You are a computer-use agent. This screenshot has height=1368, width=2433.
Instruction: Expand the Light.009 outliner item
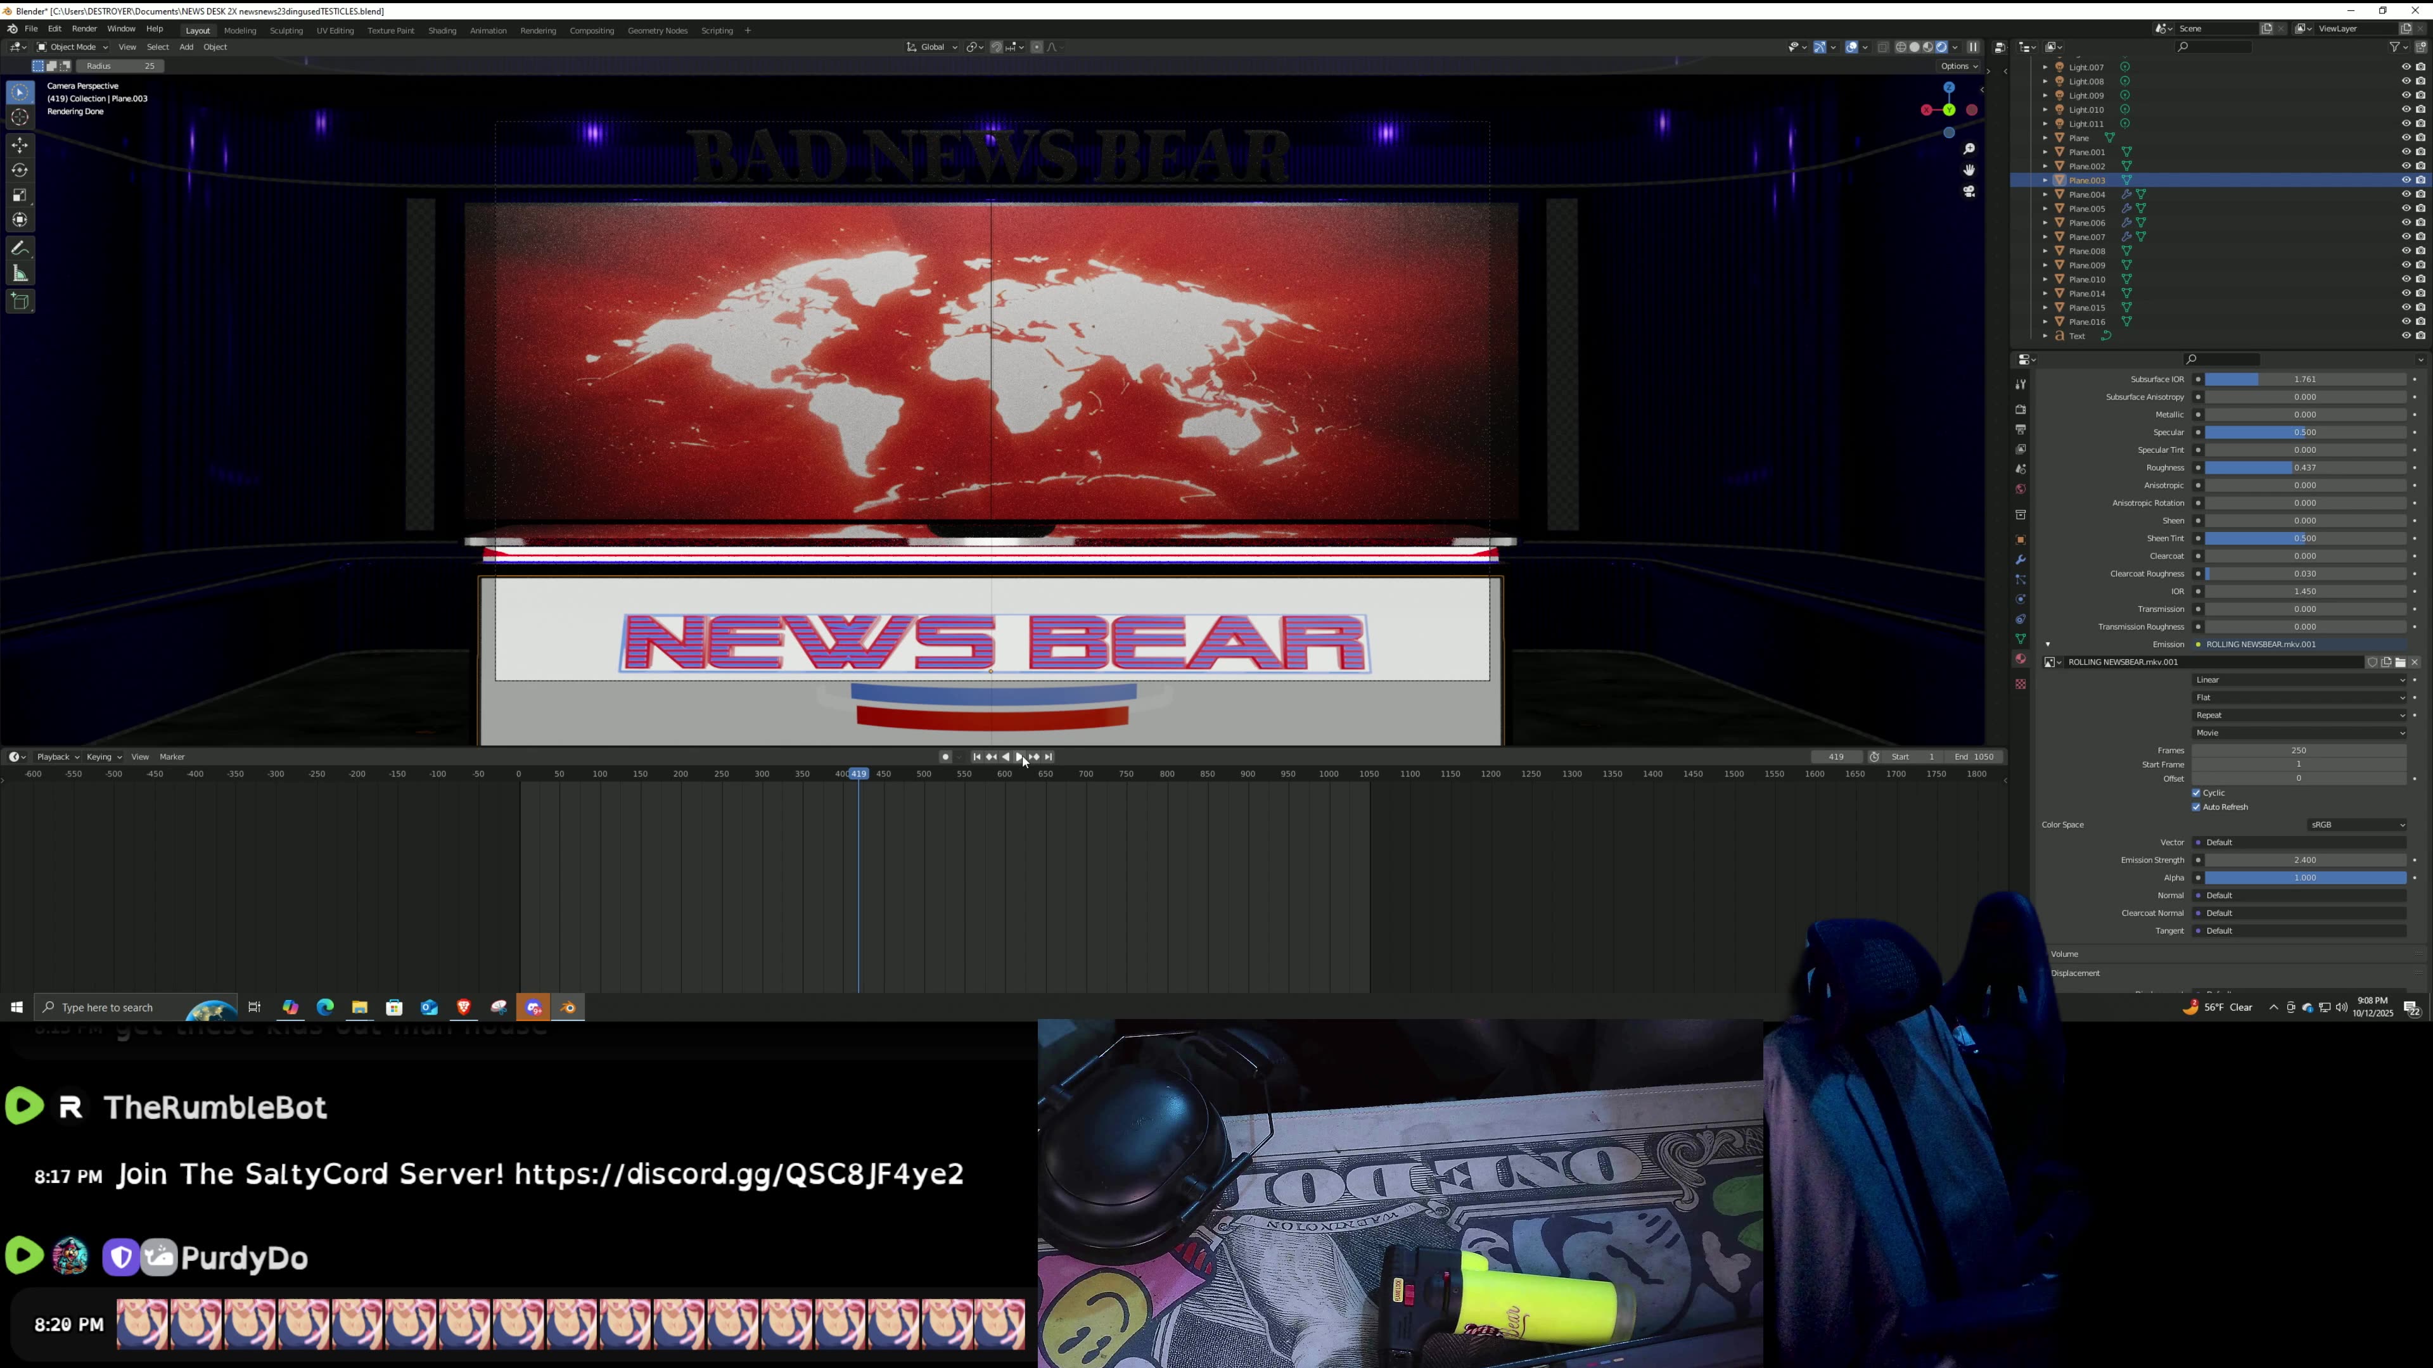(x=2045, y=96)
